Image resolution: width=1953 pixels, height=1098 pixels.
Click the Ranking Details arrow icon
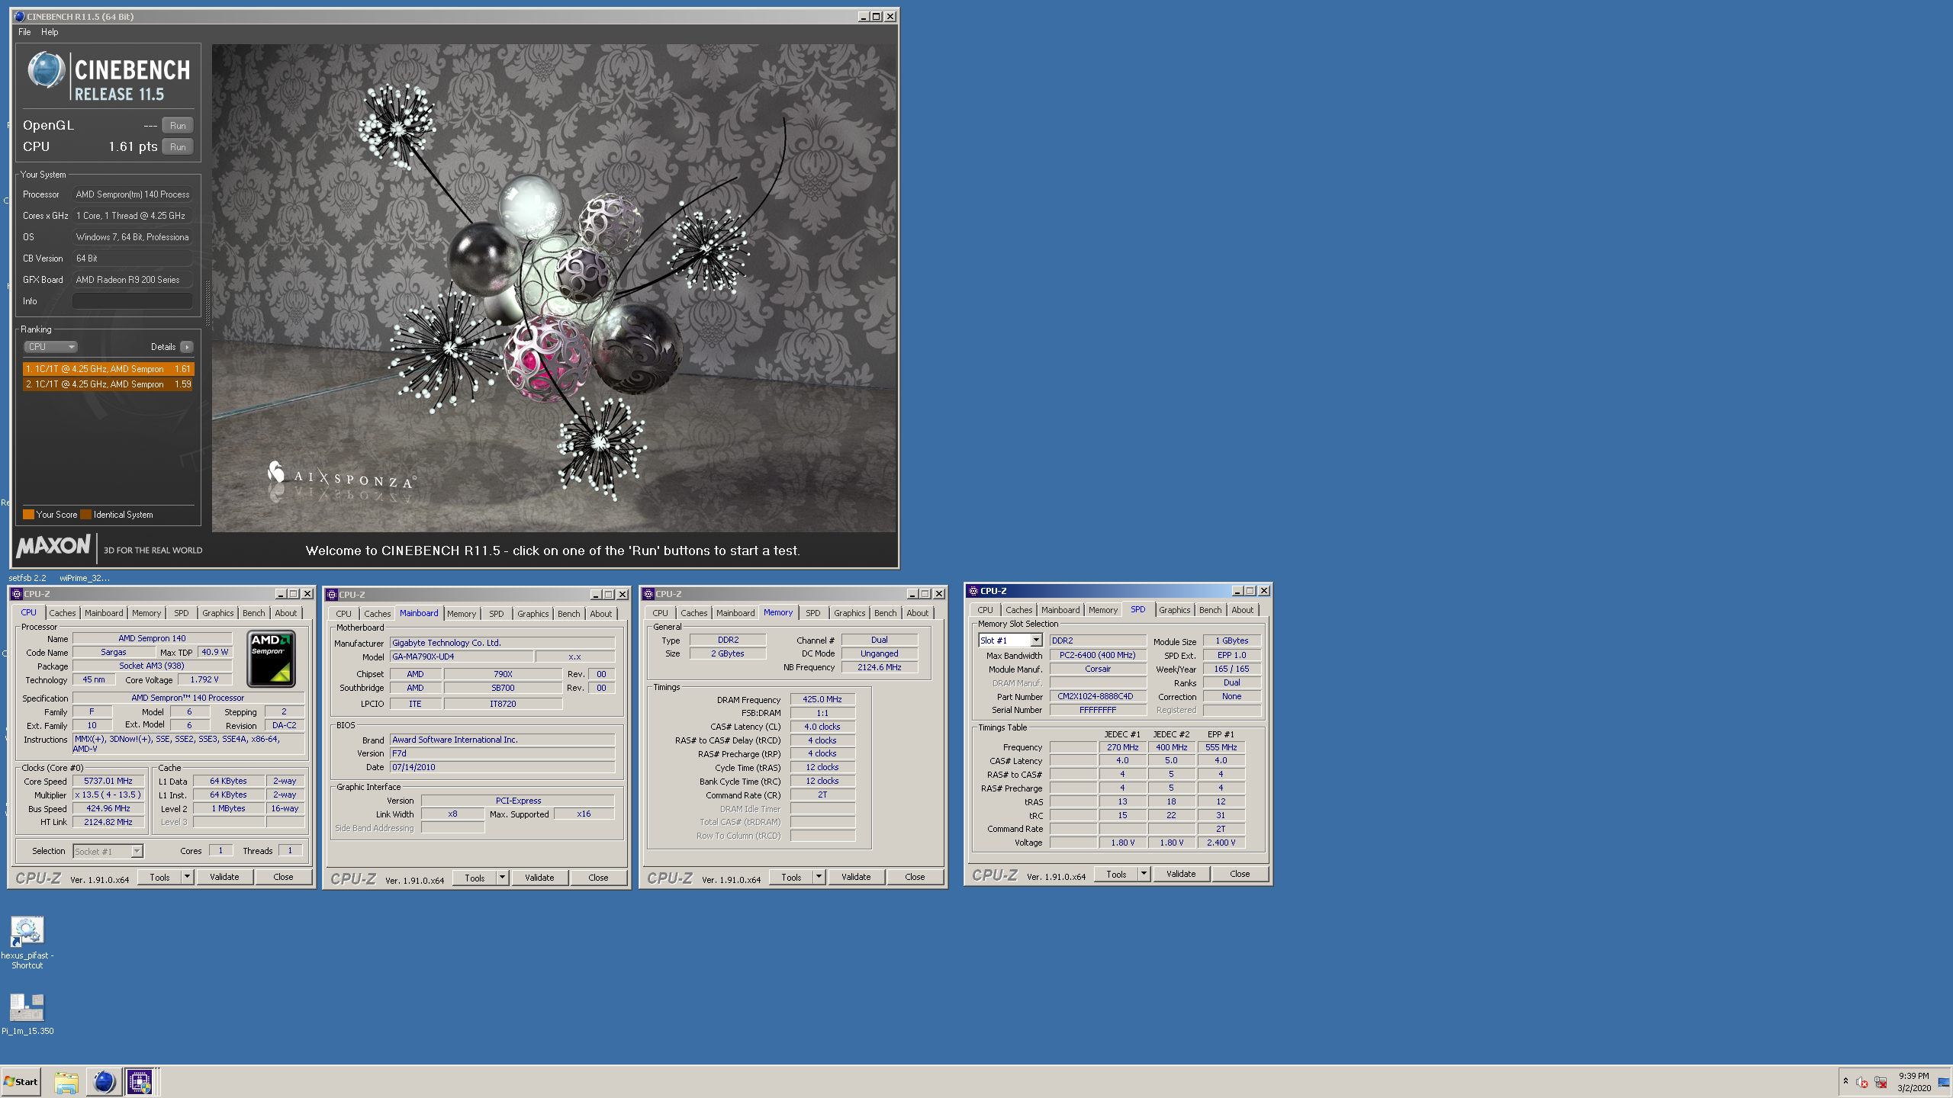pos(187,347)
